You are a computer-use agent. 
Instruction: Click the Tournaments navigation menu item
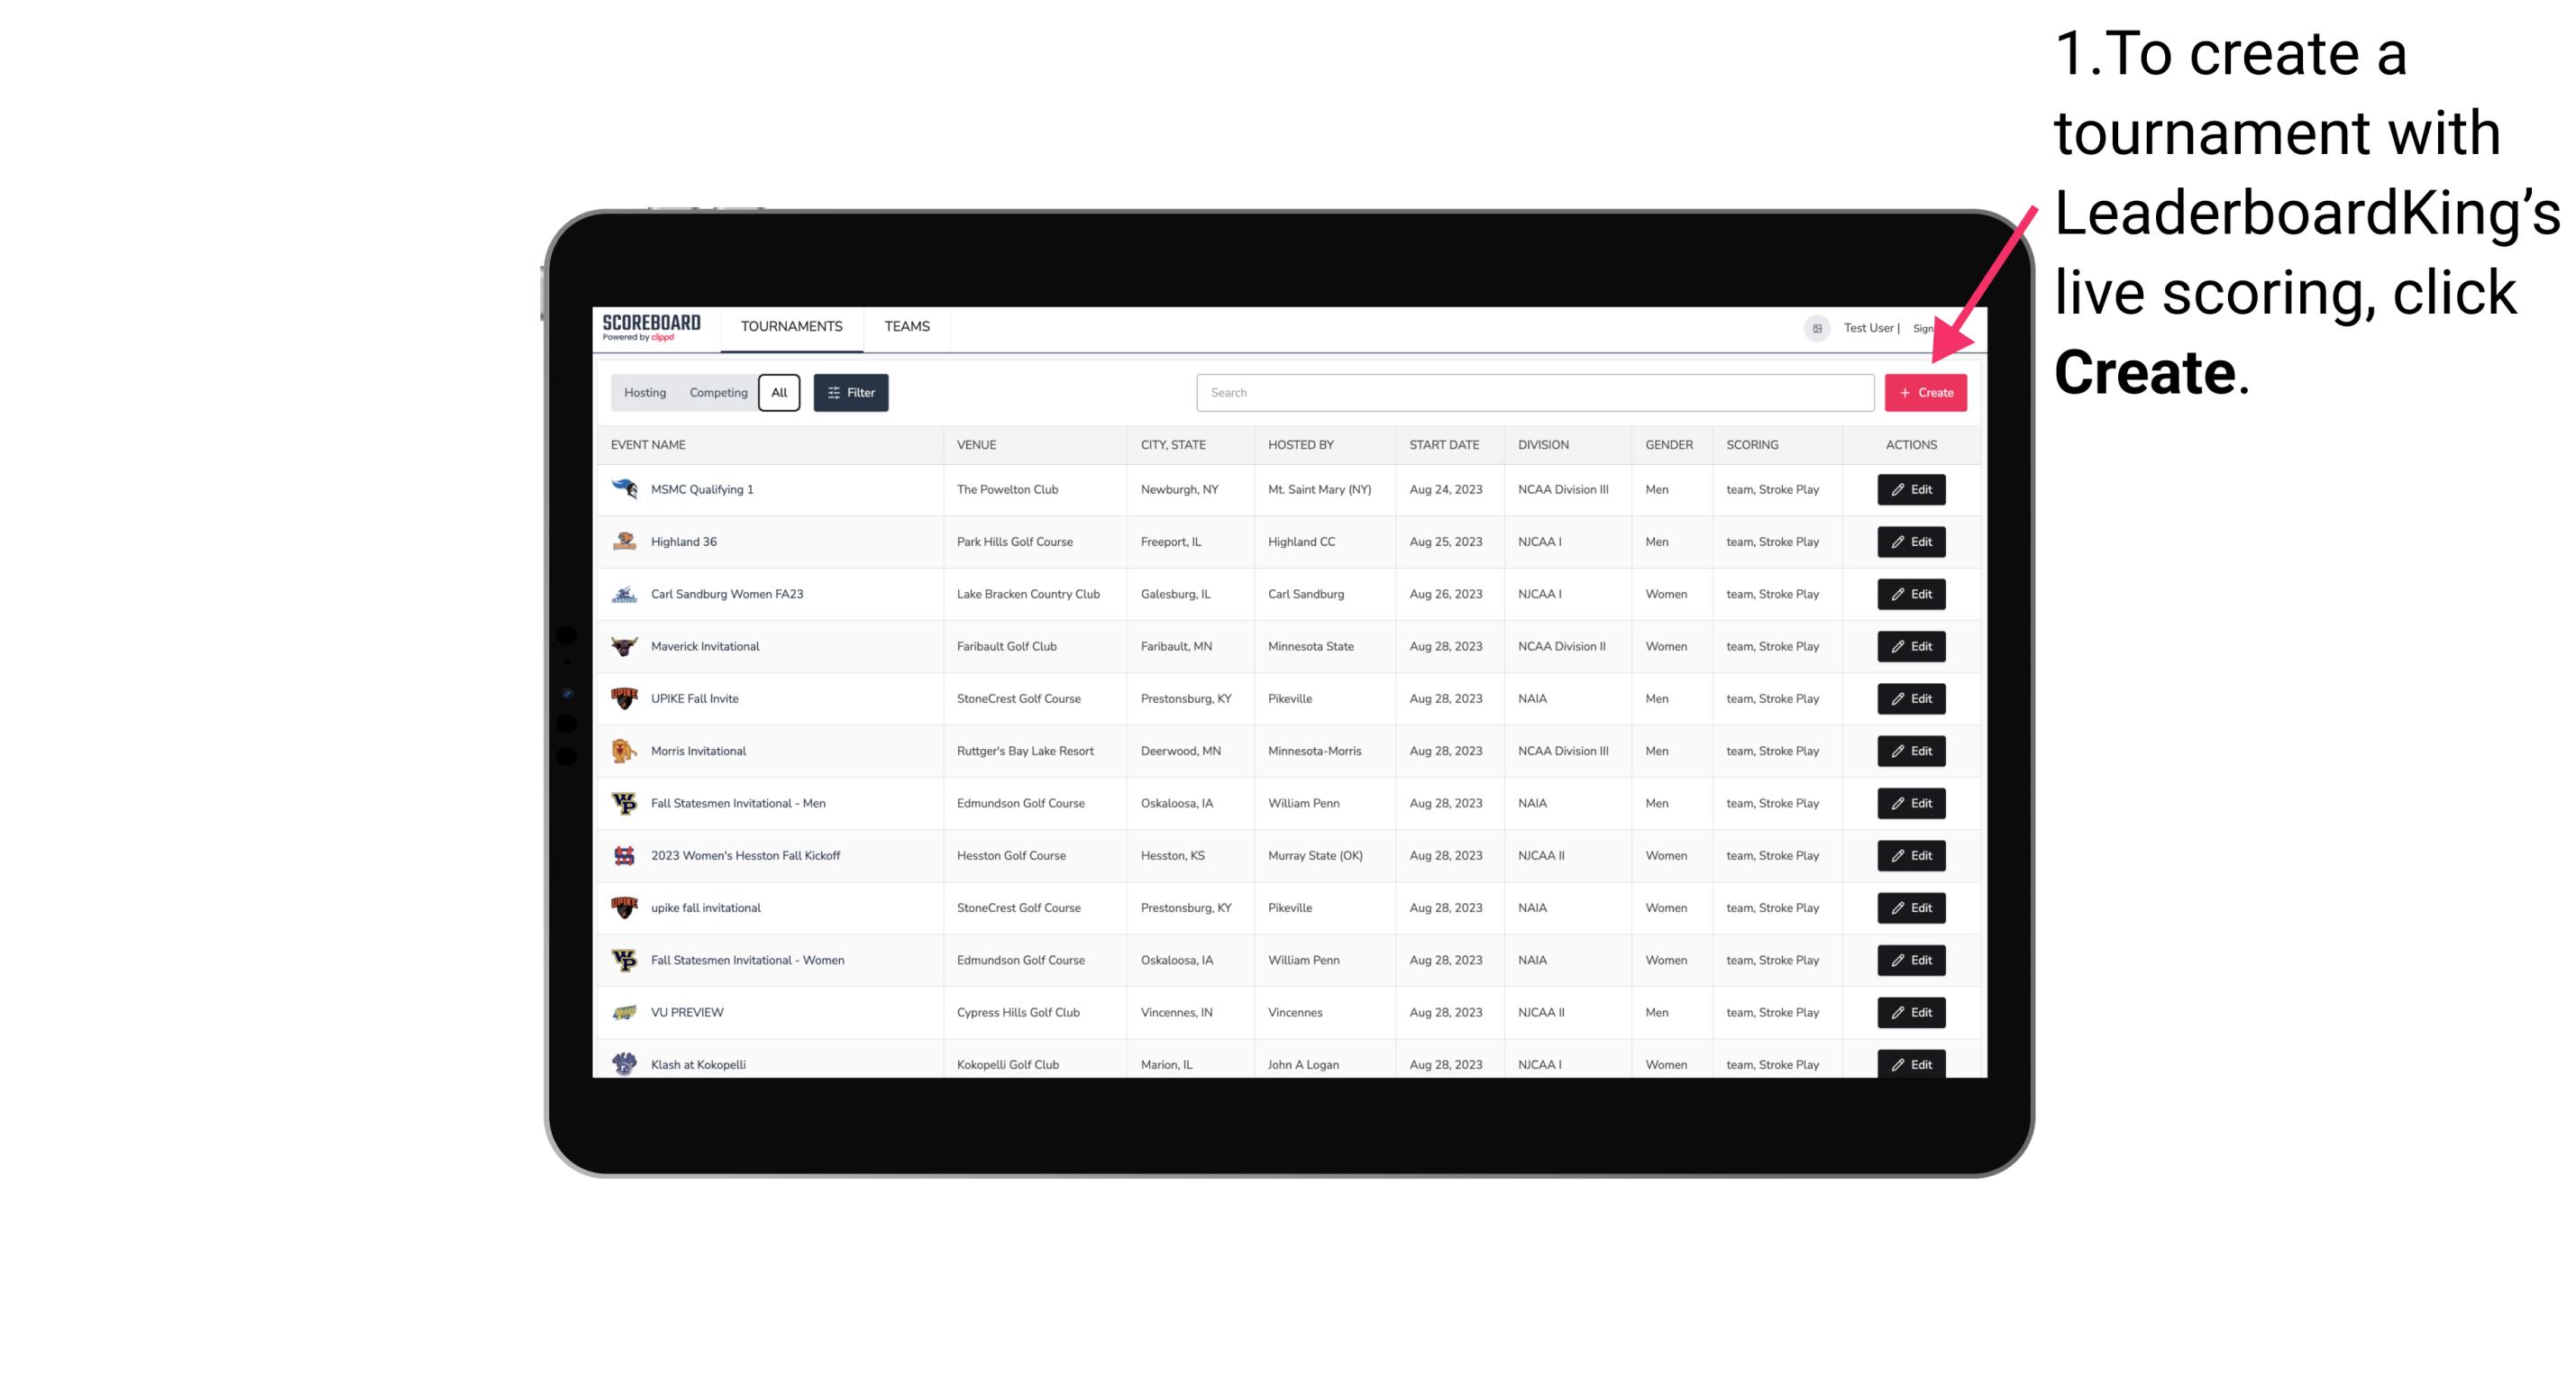click(790, 326)
